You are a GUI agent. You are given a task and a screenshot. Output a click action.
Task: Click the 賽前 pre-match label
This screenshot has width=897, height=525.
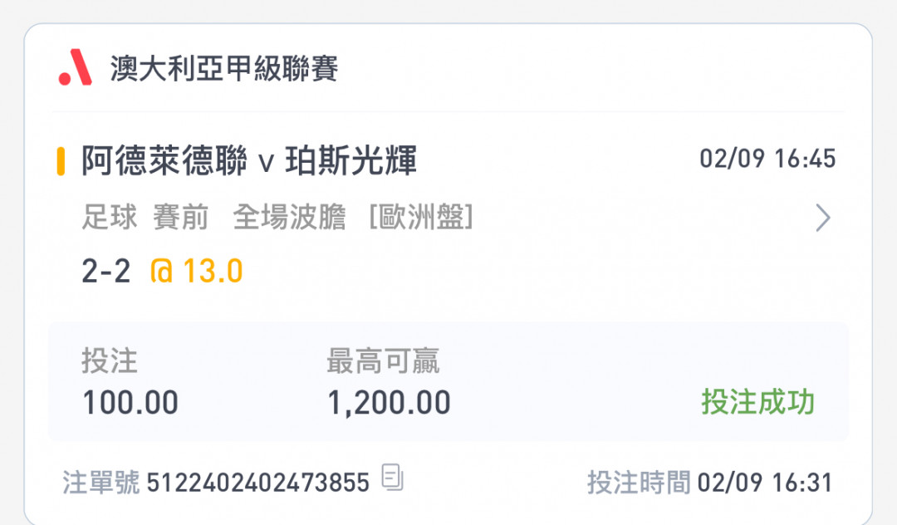click(181, 218)
